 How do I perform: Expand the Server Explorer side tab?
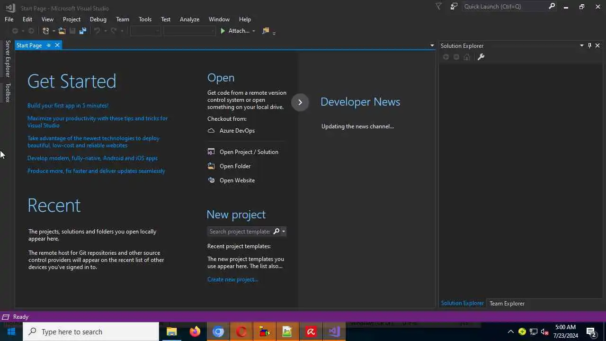click(8, 59)
